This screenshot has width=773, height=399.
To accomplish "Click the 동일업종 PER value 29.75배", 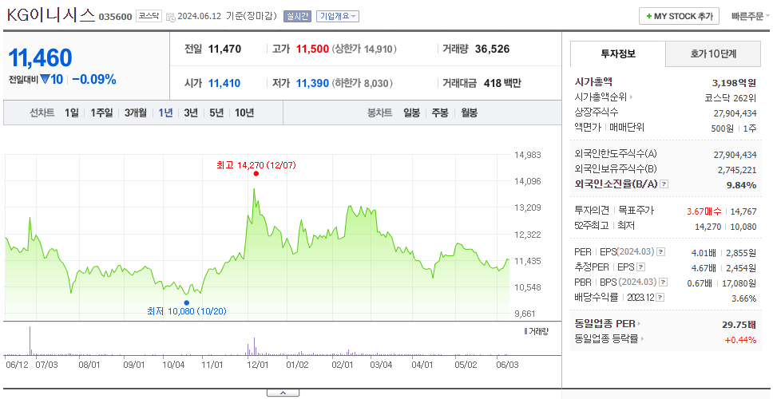I will [739, 324].
